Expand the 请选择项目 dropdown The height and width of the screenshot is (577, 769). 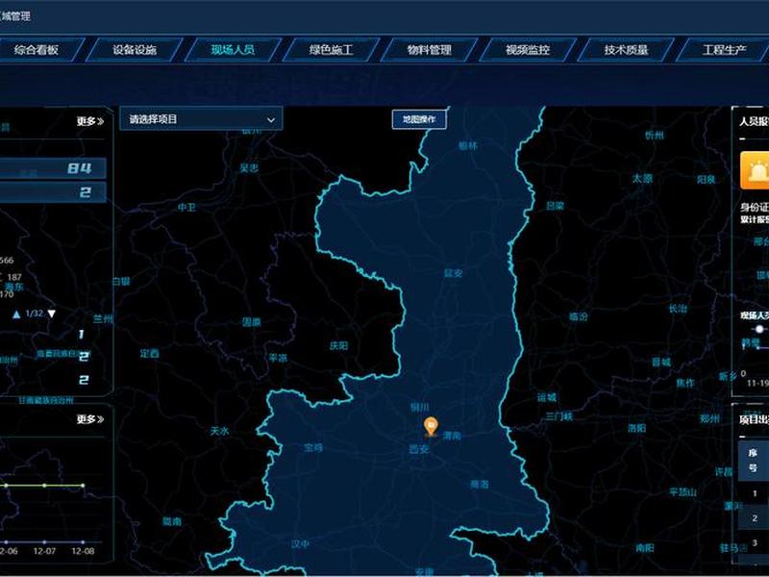click(201, 118)
